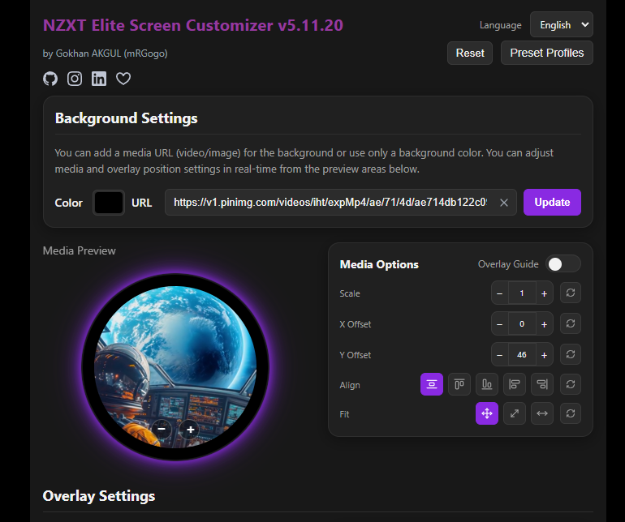The width and height of the screenshot is (625, 522).
Task: Click the Media Preview label
Action: point(80,250)
